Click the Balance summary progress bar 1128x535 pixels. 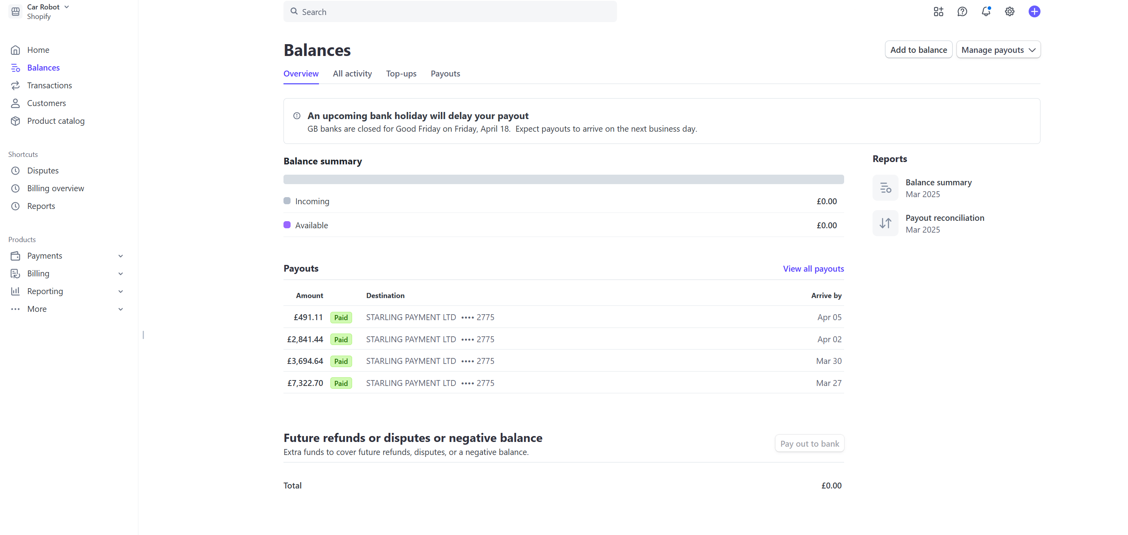point(563,179)
